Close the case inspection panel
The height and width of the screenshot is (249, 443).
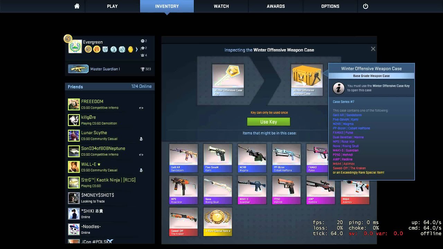click(373, 49)
